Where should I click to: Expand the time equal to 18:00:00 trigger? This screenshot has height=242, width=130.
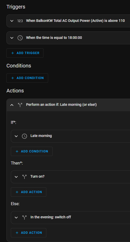(x=12, y=38)
